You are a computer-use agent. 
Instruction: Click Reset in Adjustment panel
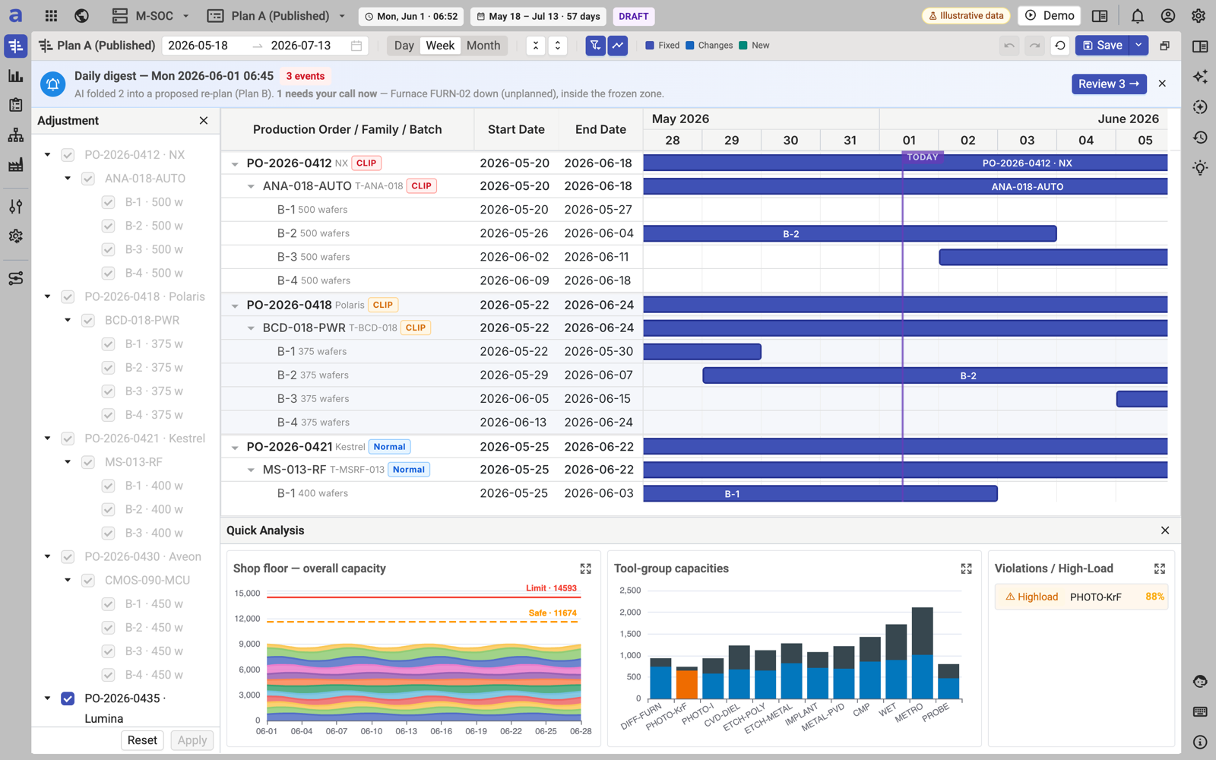[142, 740]
